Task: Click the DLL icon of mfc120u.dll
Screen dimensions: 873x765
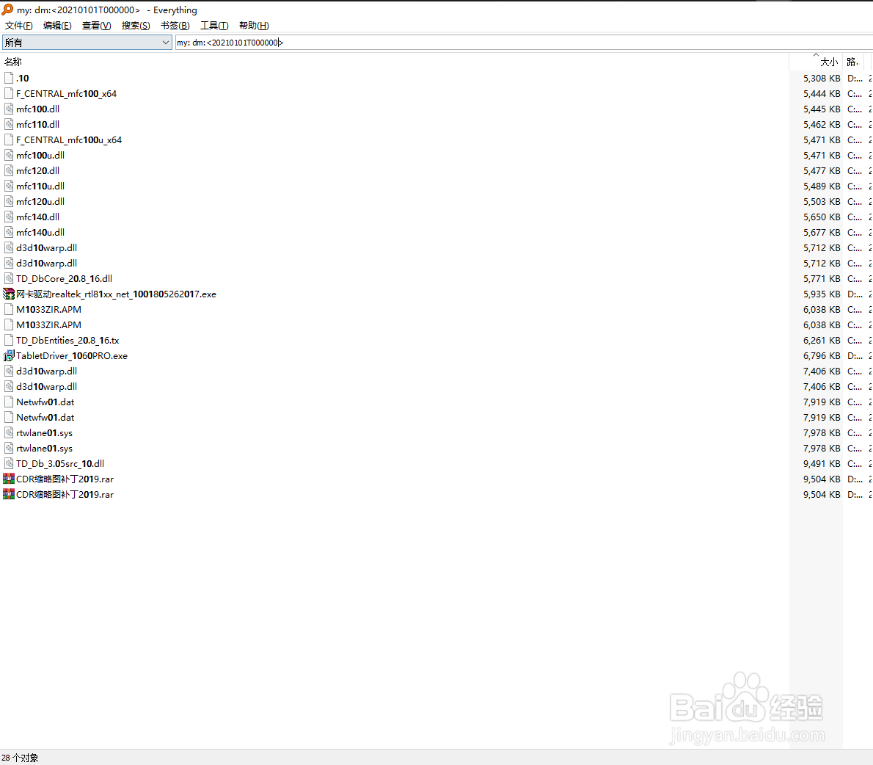Action: pyautogui.click(x=8, y=202)
